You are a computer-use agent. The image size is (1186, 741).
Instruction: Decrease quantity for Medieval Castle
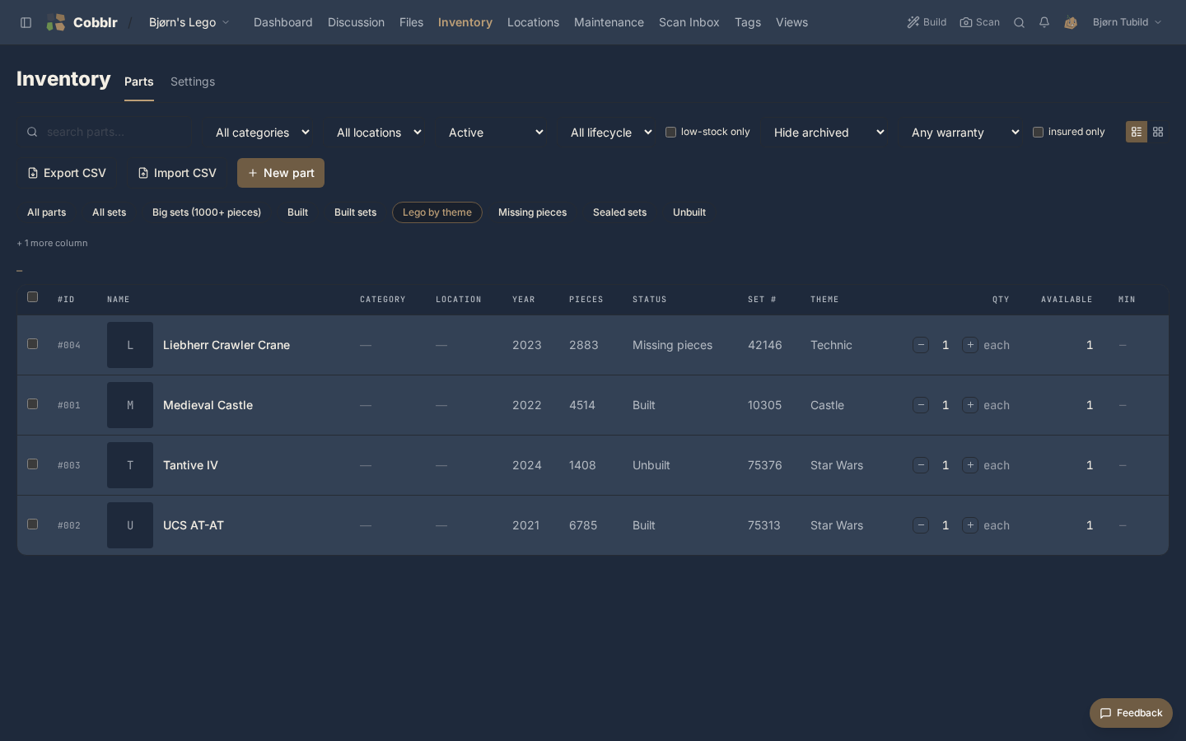[921, 405]
